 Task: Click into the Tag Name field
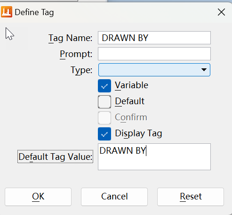(x=154, y=38)
